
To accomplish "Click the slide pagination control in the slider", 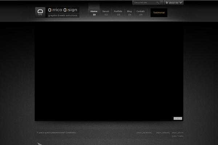I will (x=178, y=119).
